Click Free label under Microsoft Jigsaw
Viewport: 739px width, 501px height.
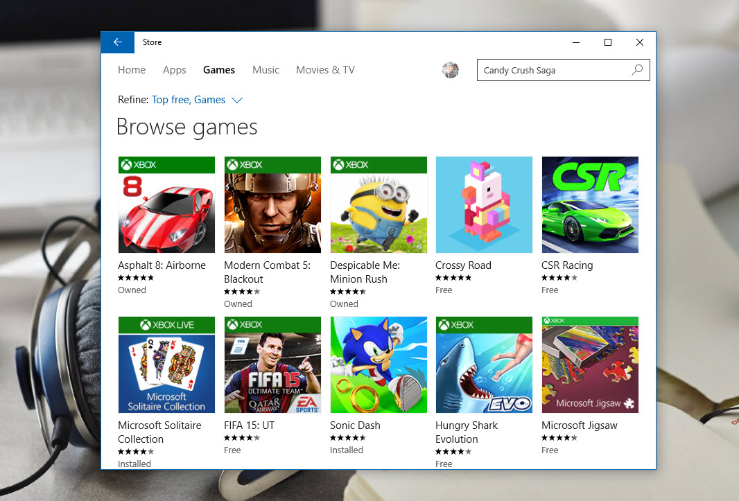(550, 450)
